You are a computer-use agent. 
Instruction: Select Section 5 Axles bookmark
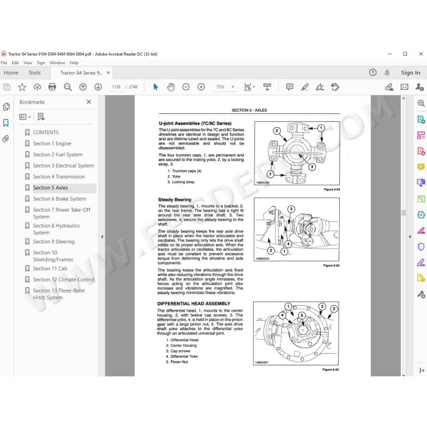pos(51,188)
